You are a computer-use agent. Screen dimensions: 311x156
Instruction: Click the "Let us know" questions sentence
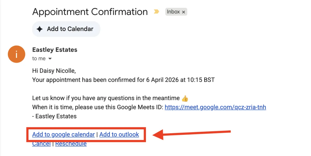106,98
